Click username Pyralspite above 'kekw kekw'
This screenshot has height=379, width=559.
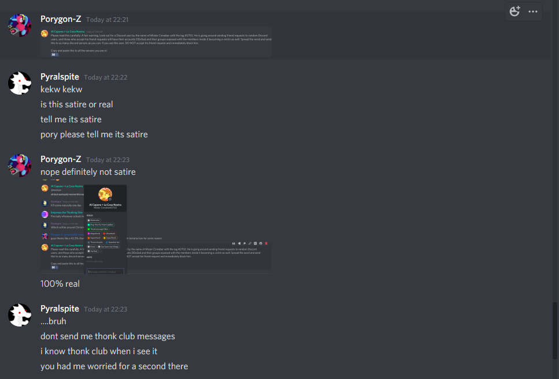[60, 77]
